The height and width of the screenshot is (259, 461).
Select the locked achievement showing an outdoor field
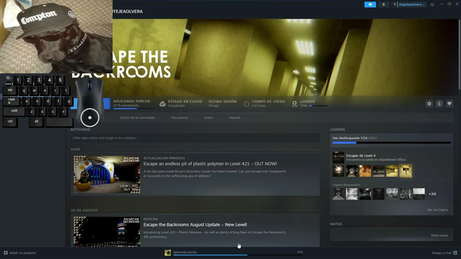point(419,194)
